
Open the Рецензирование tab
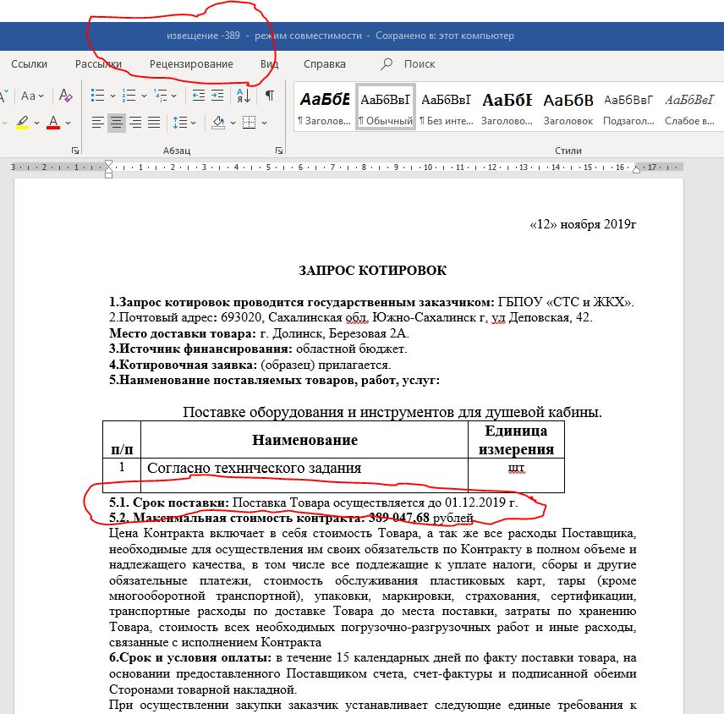pos(191,63)
